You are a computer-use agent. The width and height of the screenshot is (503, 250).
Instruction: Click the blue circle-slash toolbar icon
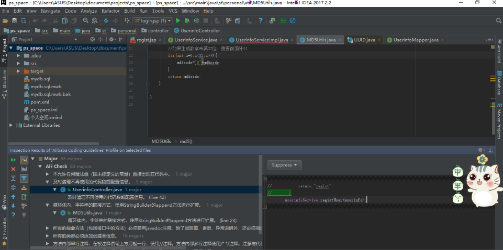293,20
